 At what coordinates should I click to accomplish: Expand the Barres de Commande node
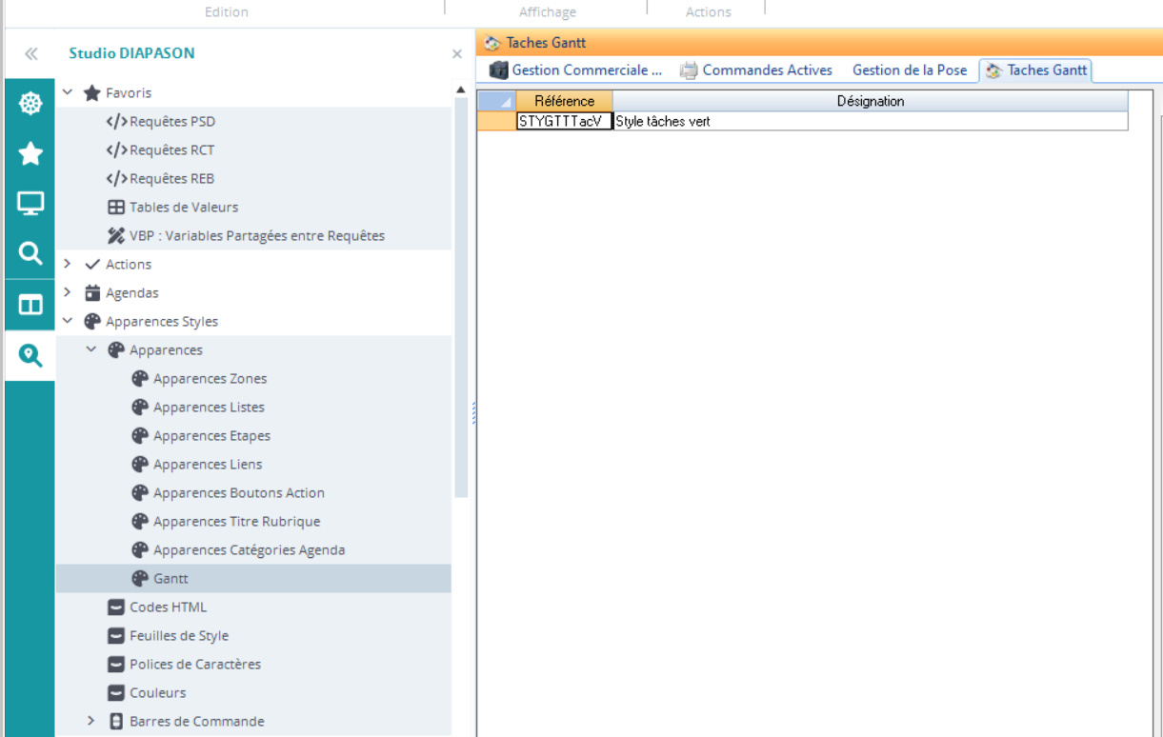click(91, 721)
